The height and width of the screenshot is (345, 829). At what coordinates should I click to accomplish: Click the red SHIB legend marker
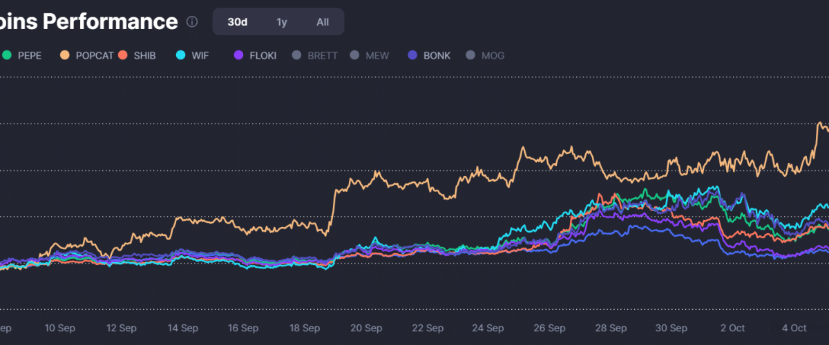pos(123,55)
